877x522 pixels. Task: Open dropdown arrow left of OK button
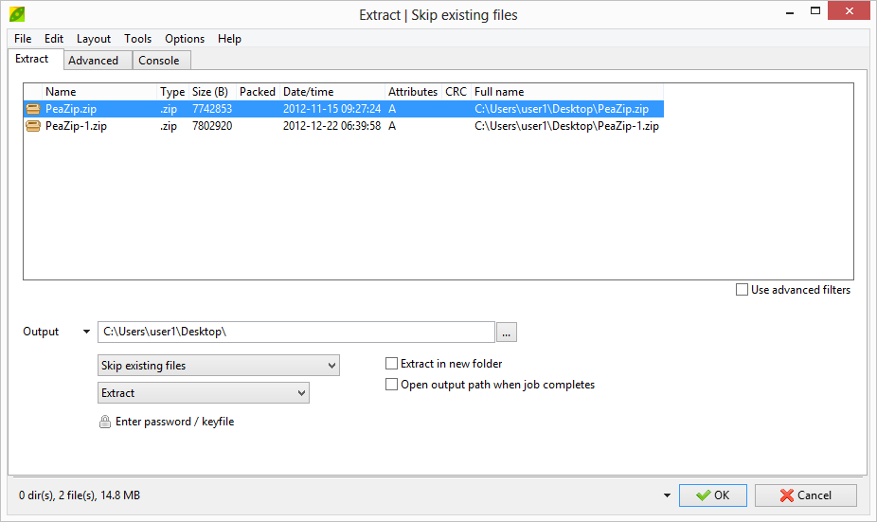667,495
